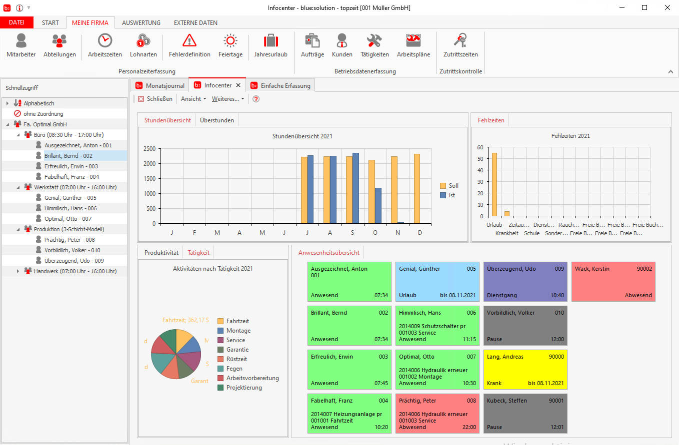This screenshot has height=445, width=679.
Task: Open Arbeitszeiten clock icon
Action: [x=105, y=41]
